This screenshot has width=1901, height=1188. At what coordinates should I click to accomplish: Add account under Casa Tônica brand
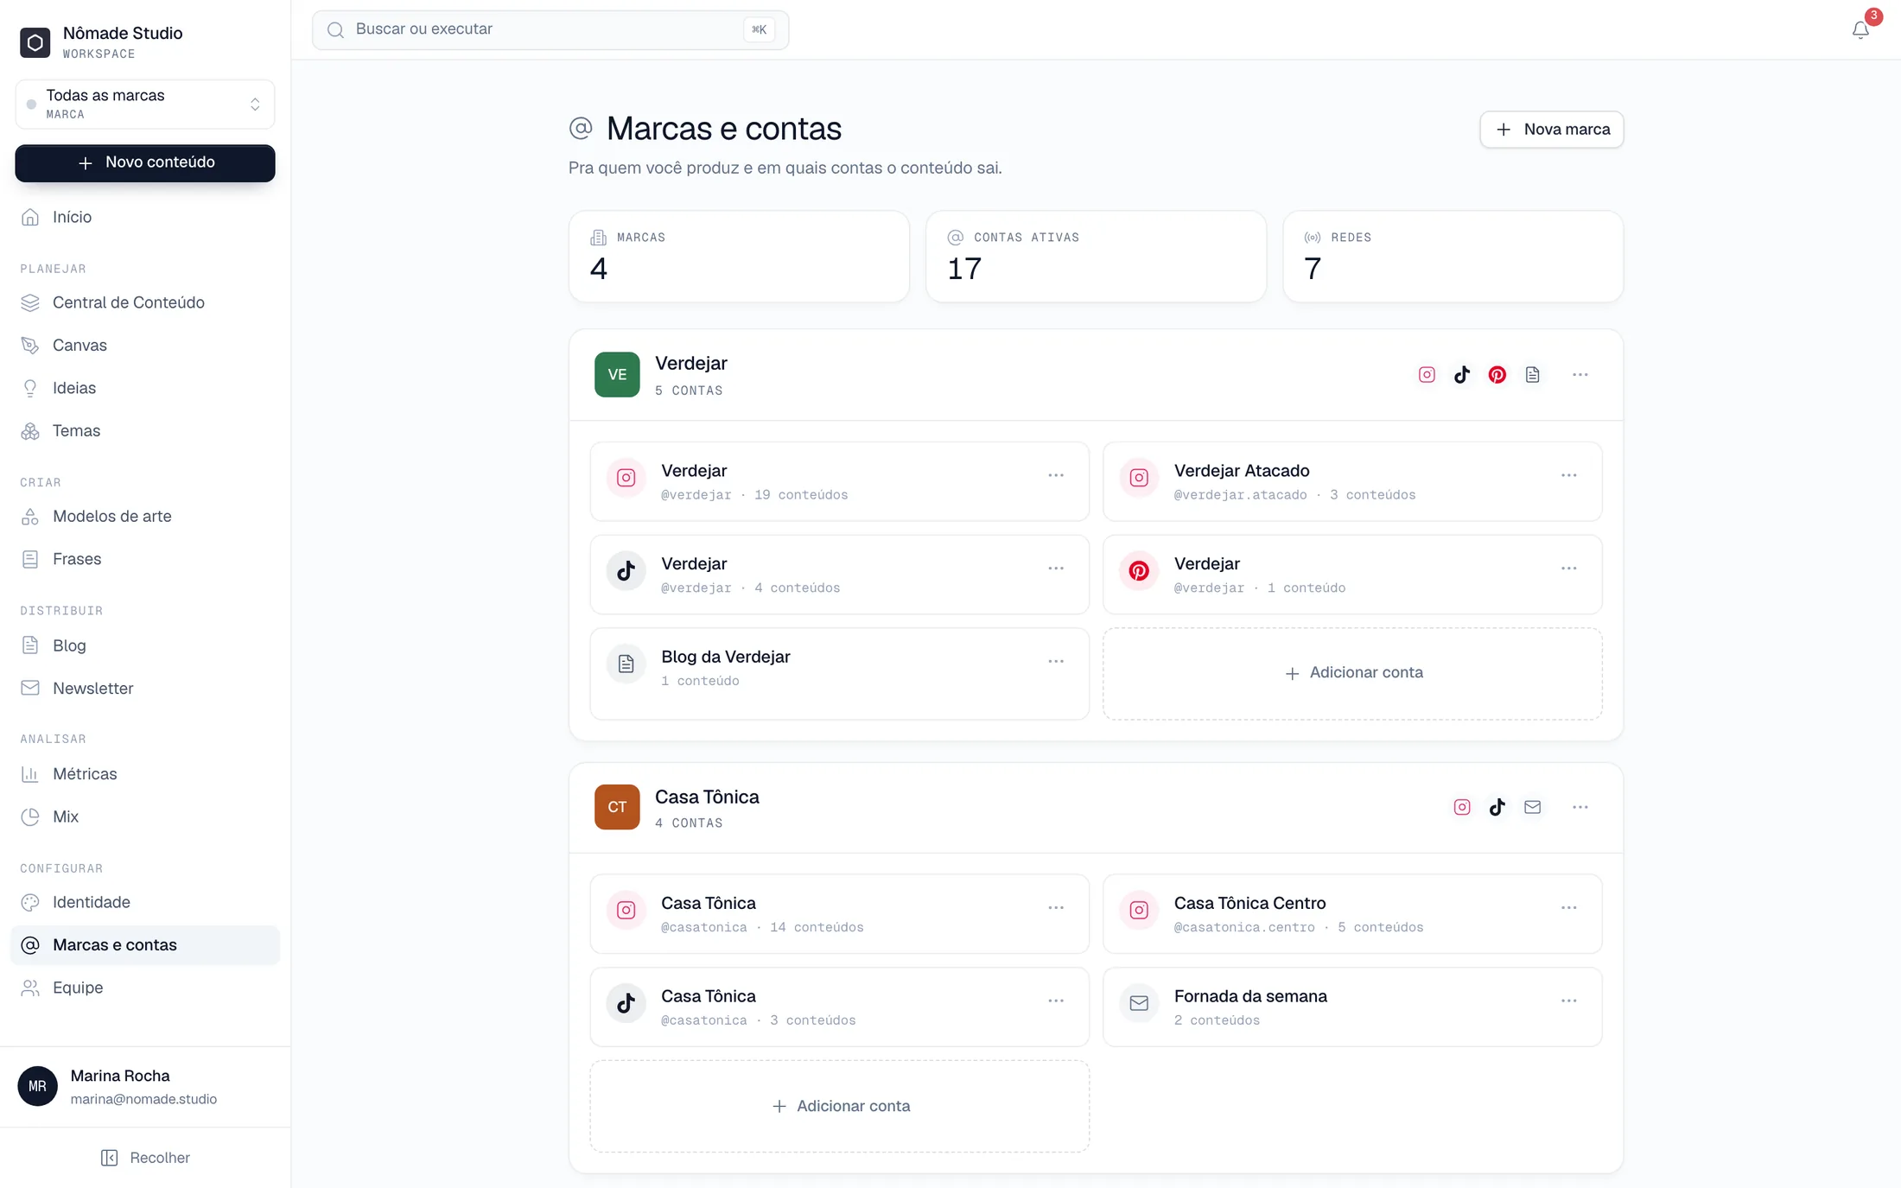click(840, 1106)
